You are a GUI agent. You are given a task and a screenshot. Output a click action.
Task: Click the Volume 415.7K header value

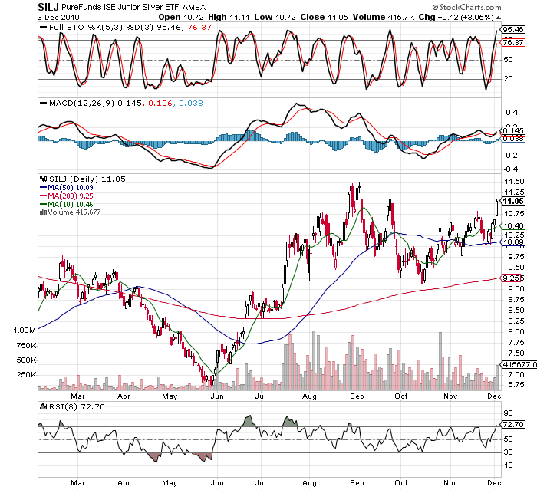click(384, 17)
